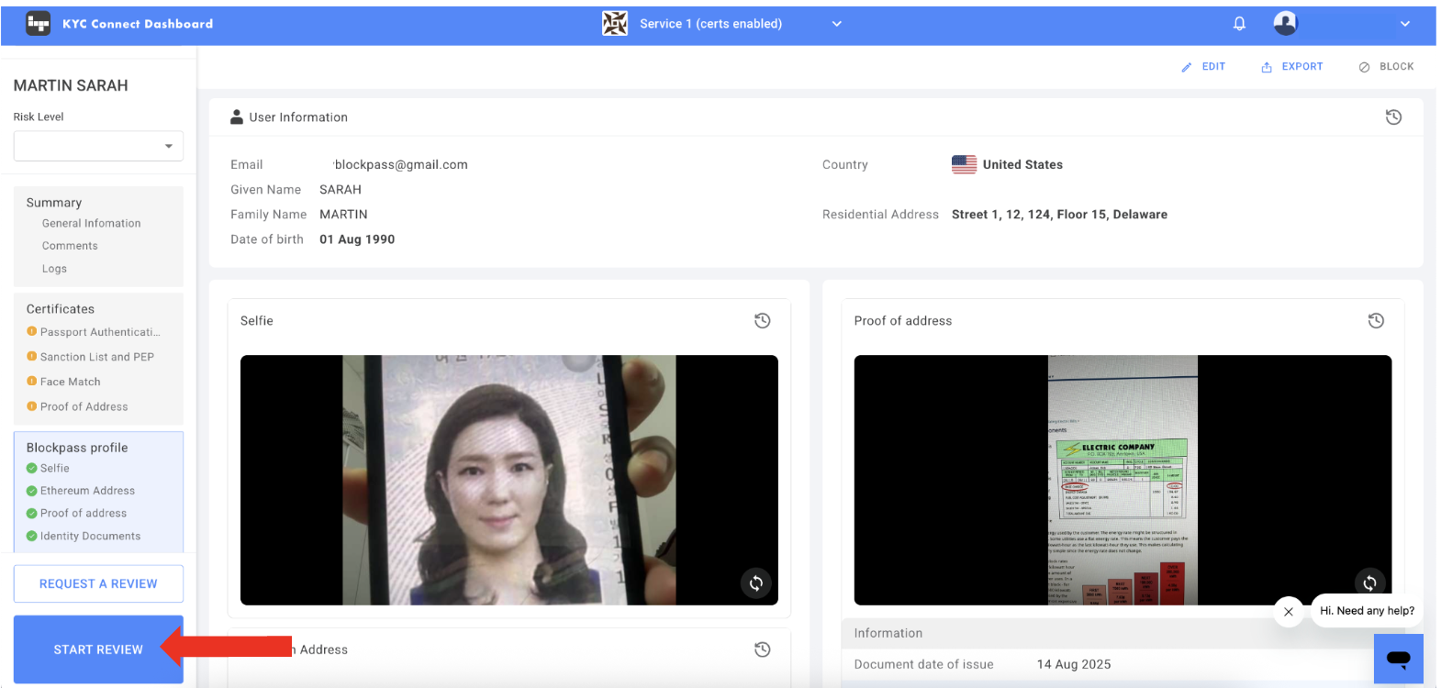Expand the account menu chevron

pyautogui.click(x=1404, y=24)
